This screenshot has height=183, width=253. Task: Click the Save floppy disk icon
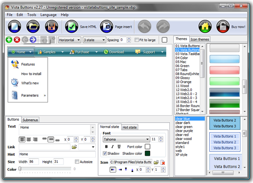[51, 27]
